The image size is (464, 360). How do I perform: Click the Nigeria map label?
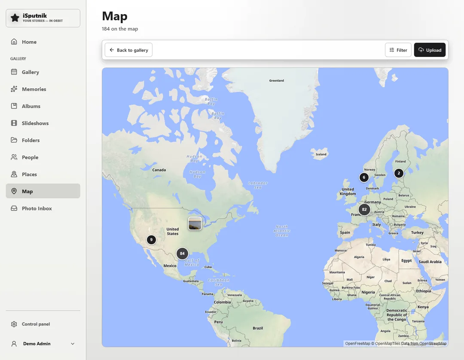coord(368,292)
